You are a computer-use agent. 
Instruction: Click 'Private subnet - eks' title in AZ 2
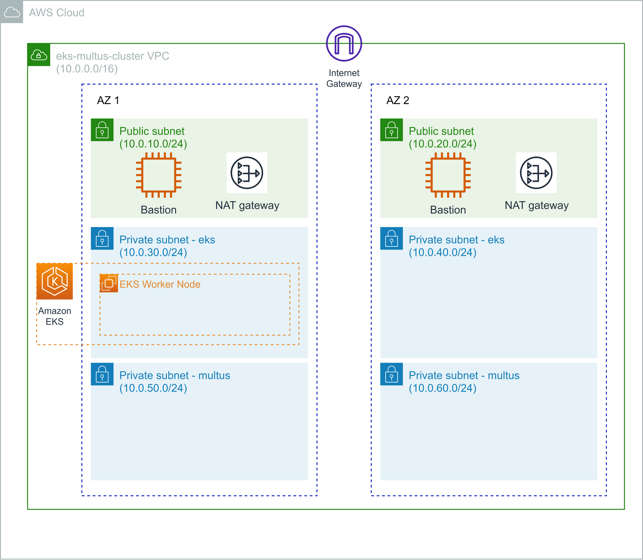457,240
